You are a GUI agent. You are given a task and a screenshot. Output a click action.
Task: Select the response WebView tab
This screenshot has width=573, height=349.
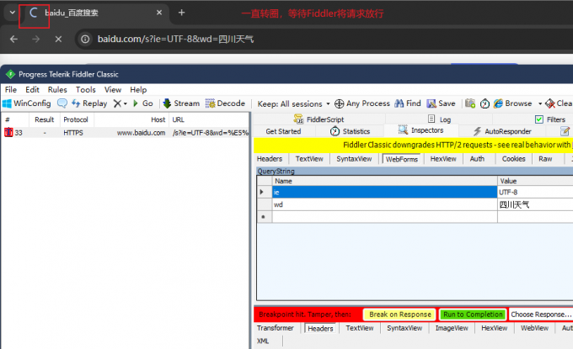[x=534, y=328]
